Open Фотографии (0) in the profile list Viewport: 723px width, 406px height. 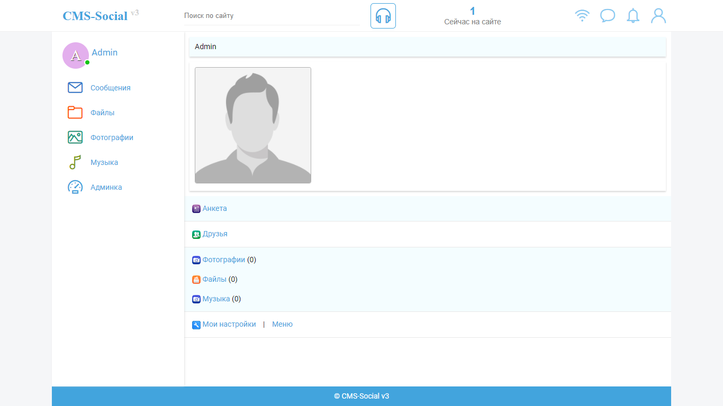click(223, 260)
